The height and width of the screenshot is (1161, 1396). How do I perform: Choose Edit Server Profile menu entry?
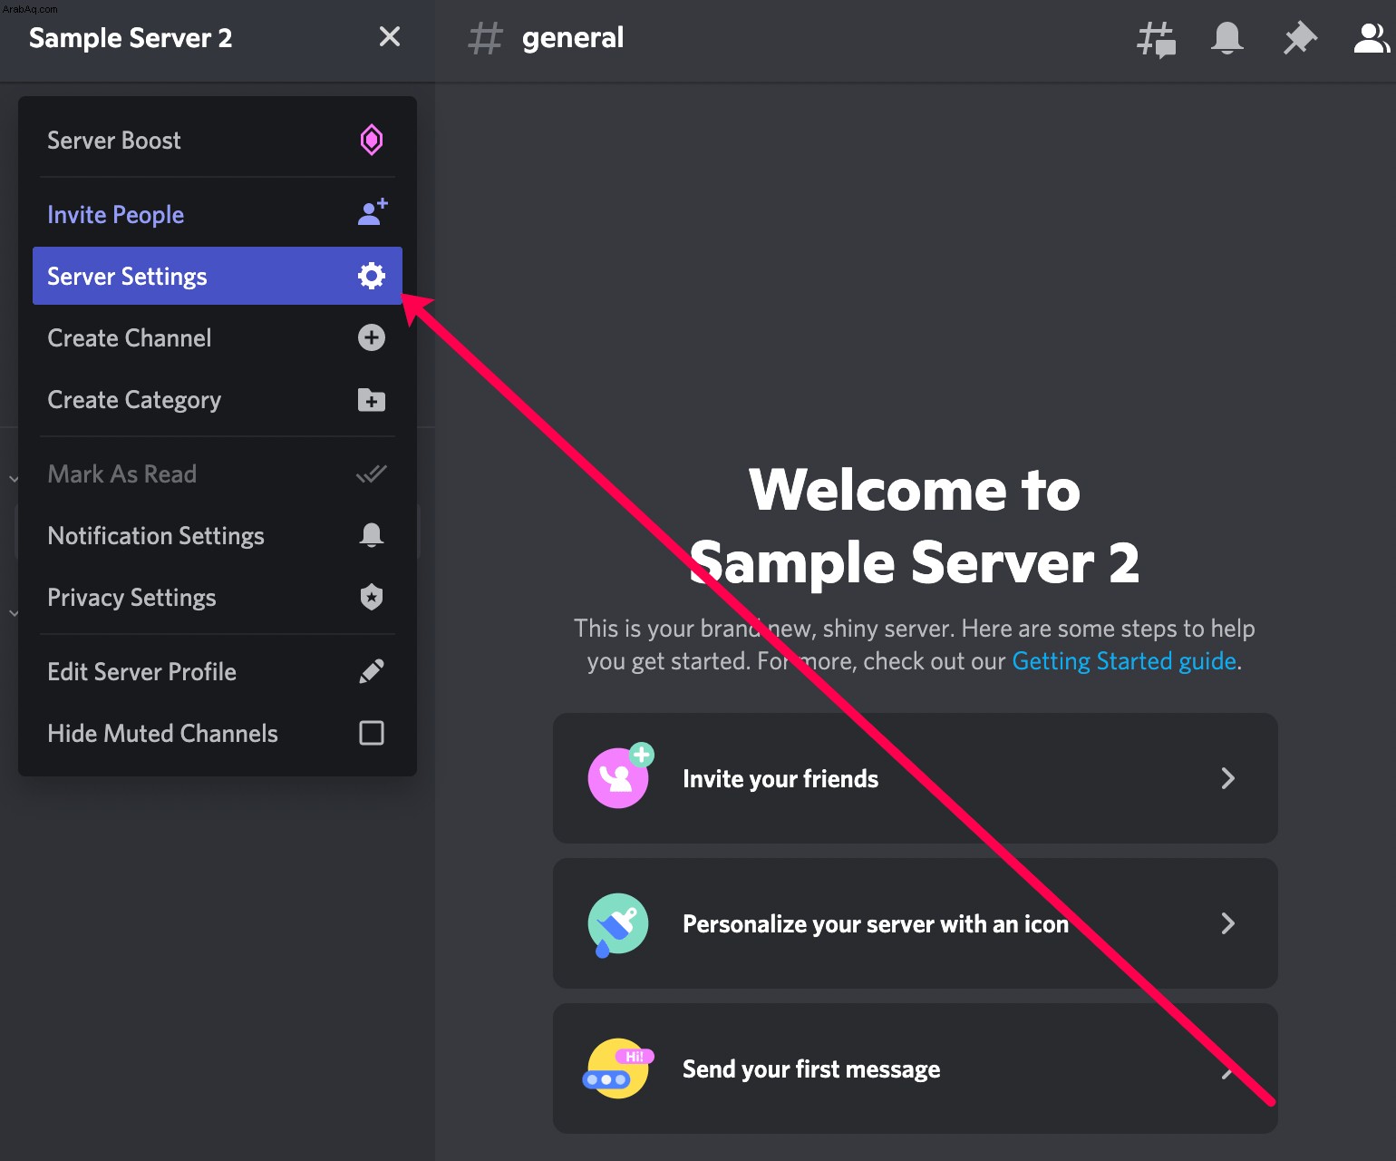[218, 671]
